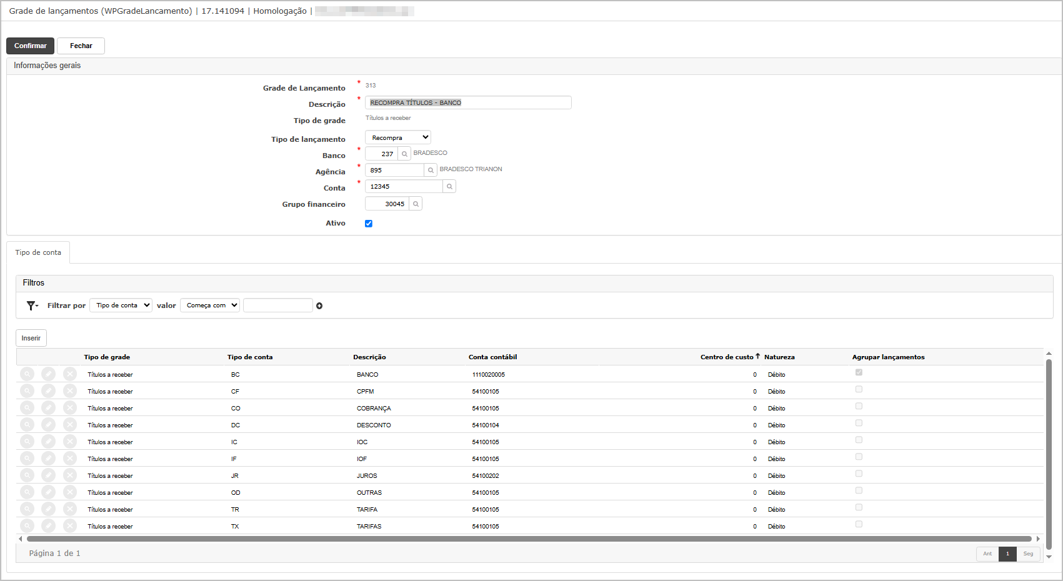Click the vertical table scrollbar

tap(1049, 454)
